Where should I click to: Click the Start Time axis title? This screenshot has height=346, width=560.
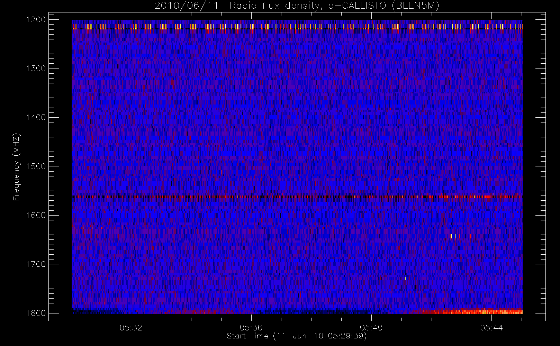(x=297, y=336)
